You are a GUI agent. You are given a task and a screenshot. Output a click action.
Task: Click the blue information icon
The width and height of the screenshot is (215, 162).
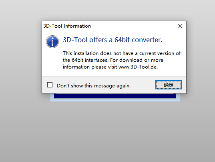point(52,42)
